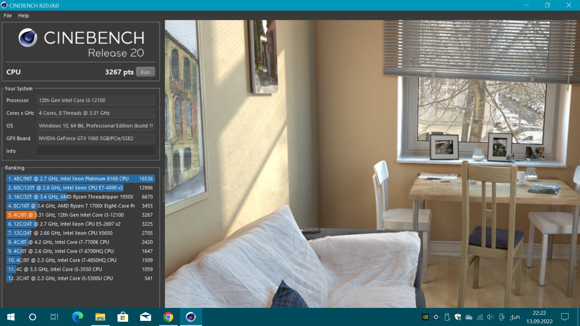Open the Help menu
Image resolution: width=580 pixels, height=326 pixels.
[23, 16]
